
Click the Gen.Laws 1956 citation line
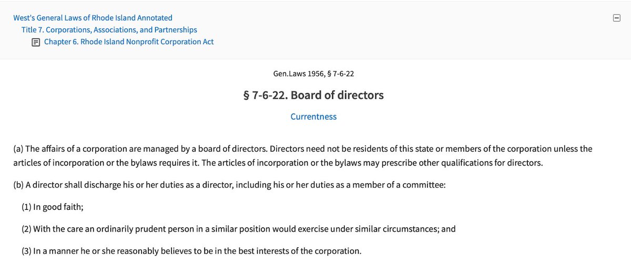(313, 73)
